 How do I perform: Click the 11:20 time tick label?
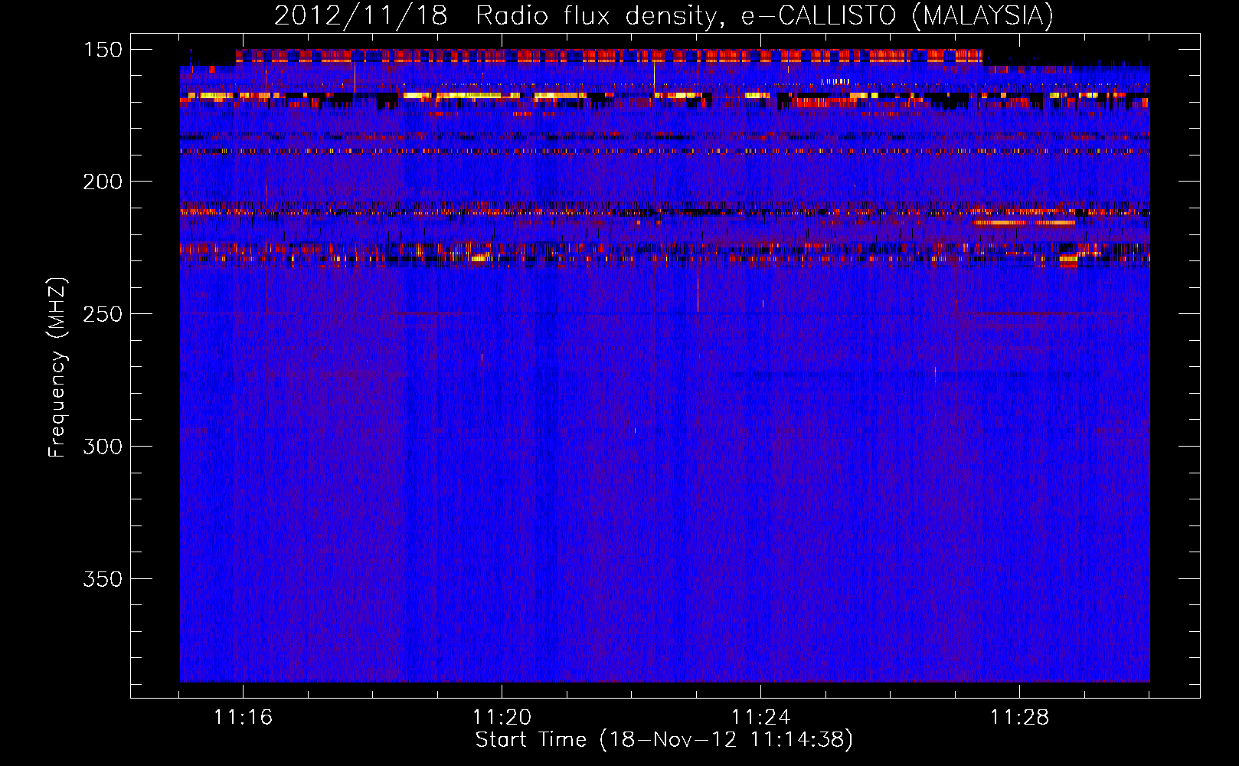click(x=502, y=718)
